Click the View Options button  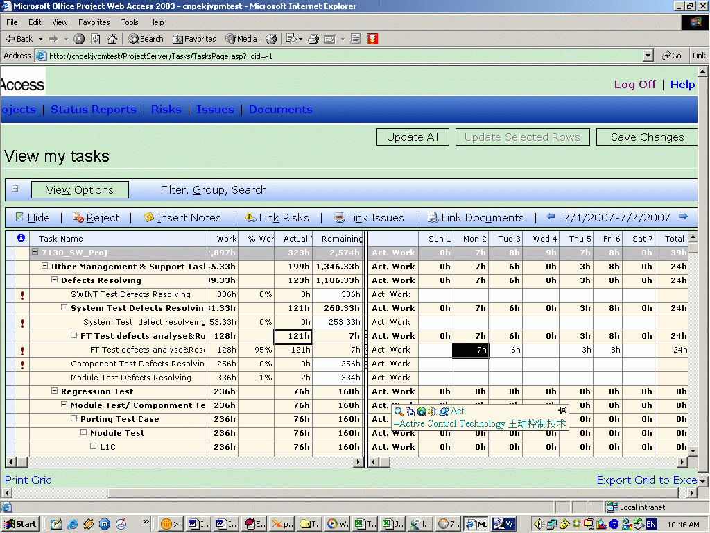pyautogui.click(x=80, y=190)
